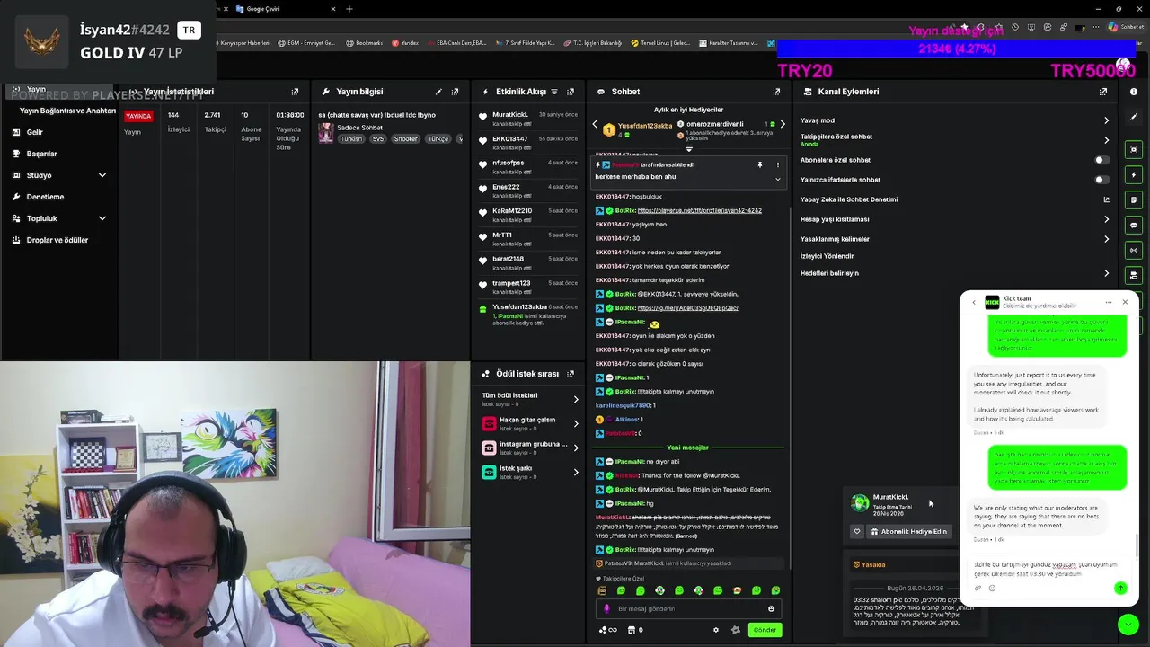Toggle Yalnızca ifadelerle sohbet switch

coord(1101,180)
